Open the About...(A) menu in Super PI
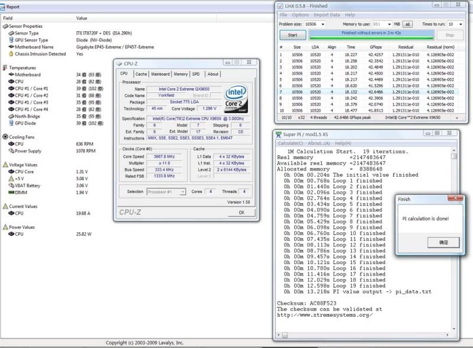 [319, 144]
